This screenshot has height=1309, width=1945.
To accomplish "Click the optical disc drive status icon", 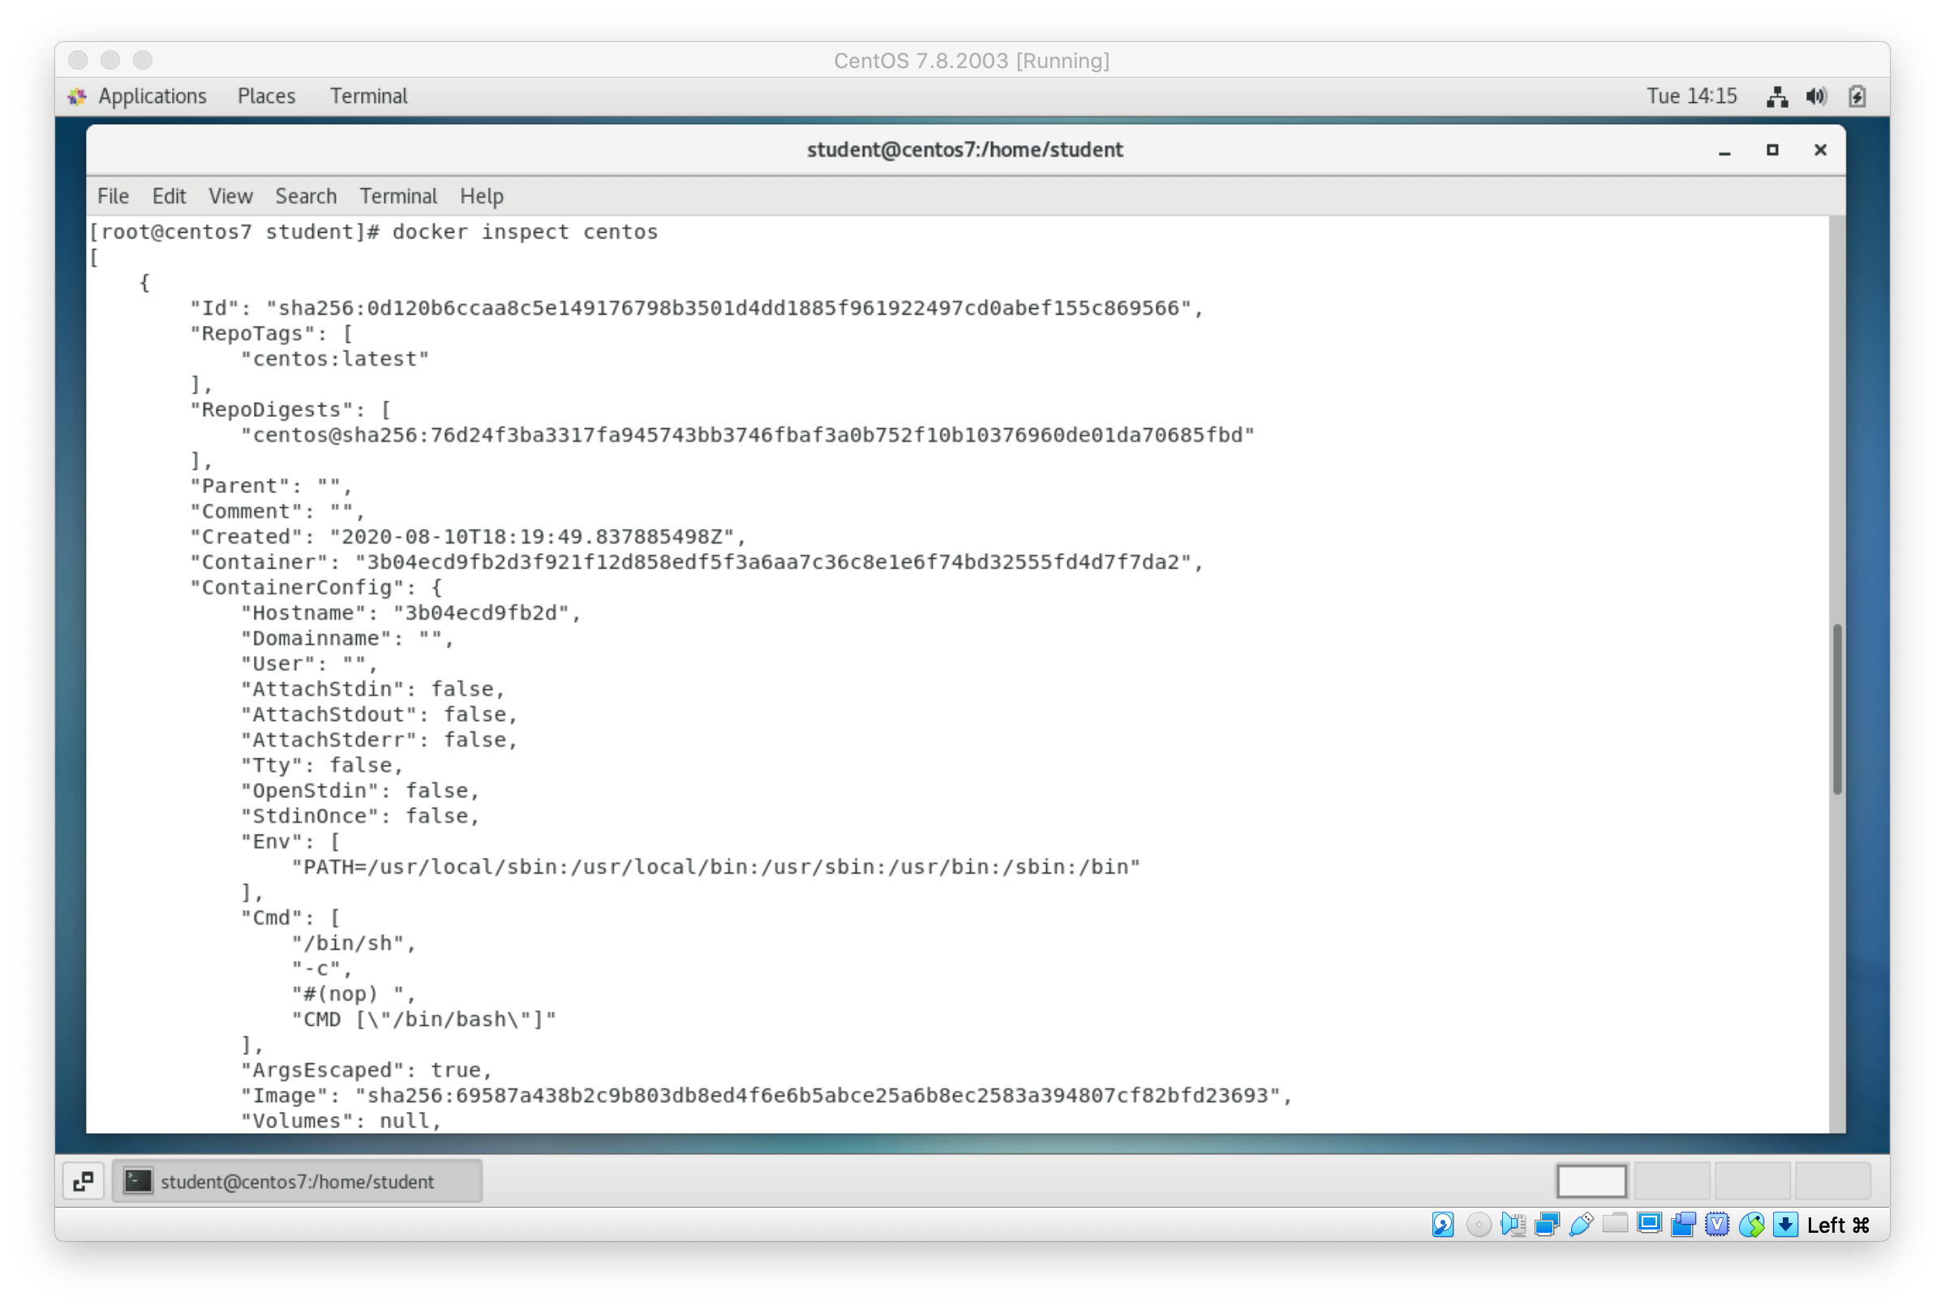I will pos(1478,1225).
